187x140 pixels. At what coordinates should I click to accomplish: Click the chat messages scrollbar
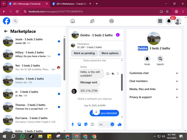coord(122,82)
